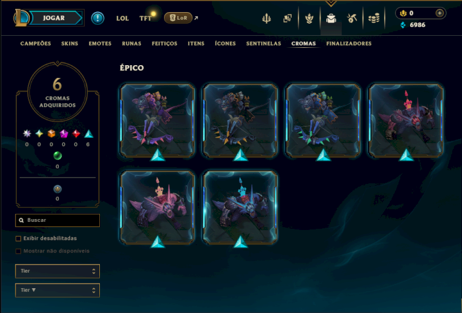Click the JOGAR play button
This screenshot has width=462, height=313.
54,18
